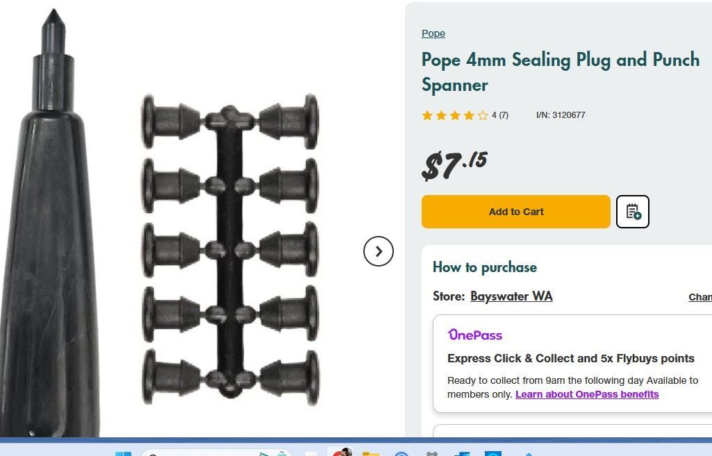
Task: Click the empty fifth rating star
Action: pyautogui.click(x=483, y=115)
